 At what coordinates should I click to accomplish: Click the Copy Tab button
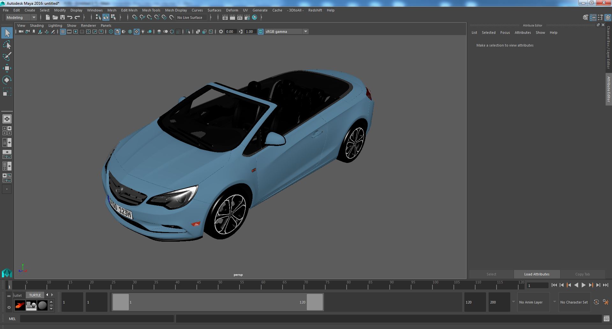coord(582,274)
